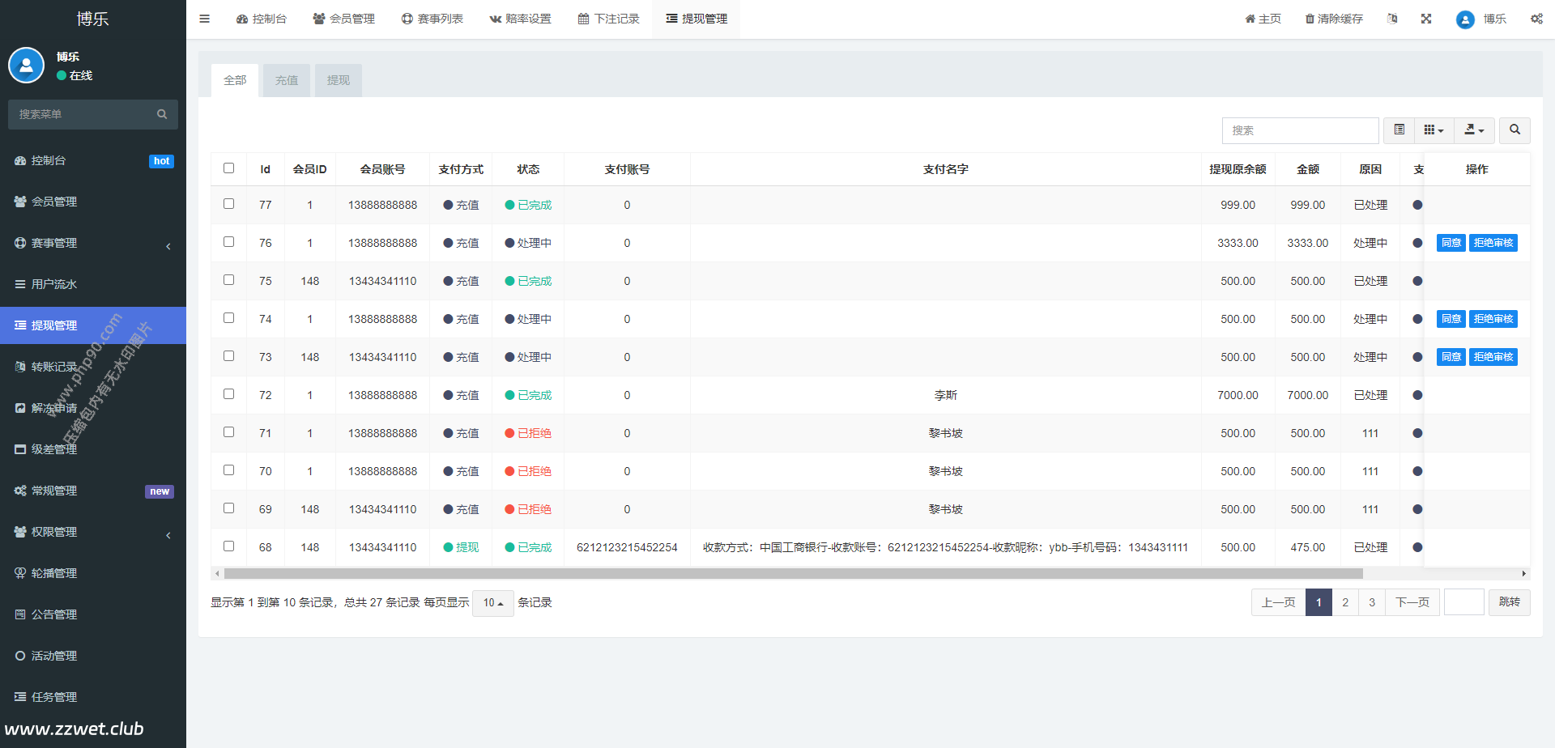Sort by the 金额 column header
Screen dimensions: 1555x748
[1308, 169]
